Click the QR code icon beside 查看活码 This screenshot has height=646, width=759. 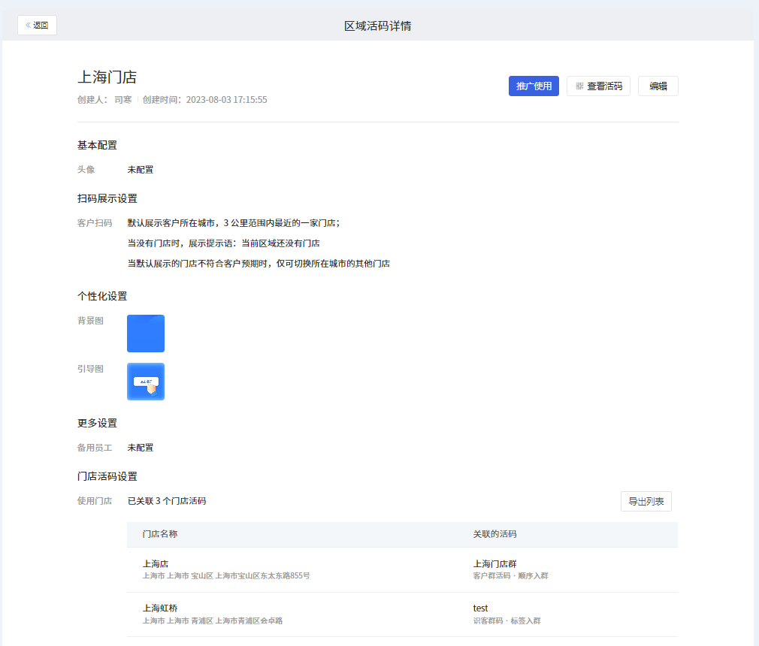pos(579,86)
